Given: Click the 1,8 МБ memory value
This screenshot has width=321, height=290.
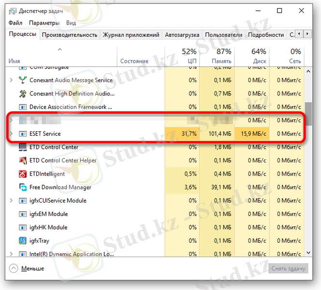Looking at the screenshot, I should tap(223, 147).
